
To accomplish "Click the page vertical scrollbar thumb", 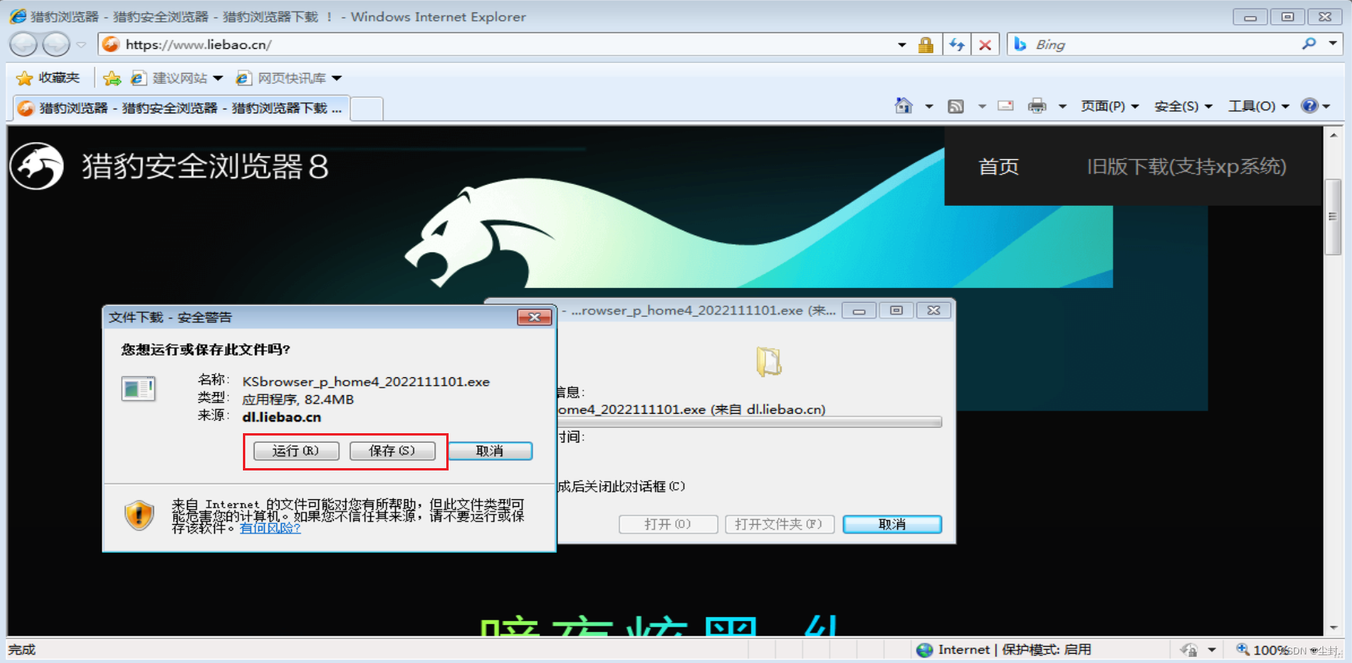I will 1333,217.
